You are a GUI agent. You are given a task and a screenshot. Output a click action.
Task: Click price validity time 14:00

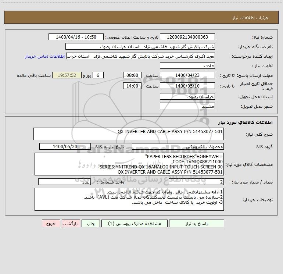pyautogui.click(x=132, y=86)
